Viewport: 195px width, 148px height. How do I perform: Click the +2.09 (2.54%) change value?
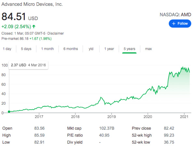[16, 27]
